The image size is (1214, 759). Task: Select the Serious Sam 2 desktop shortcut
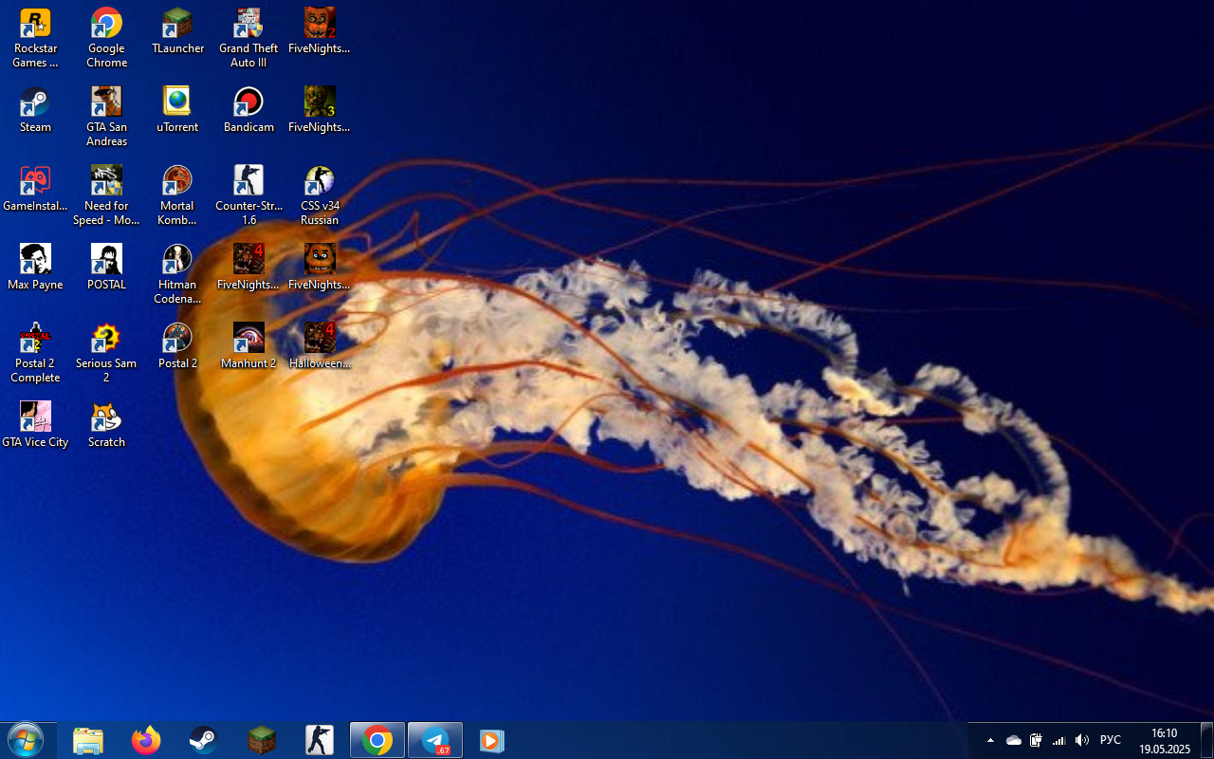coord(106,339)
